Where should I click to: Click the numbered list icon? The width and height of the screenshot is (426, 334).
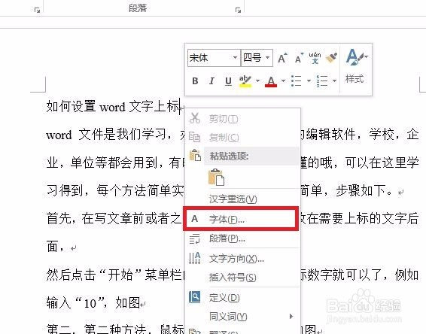(x=322, y=81)
